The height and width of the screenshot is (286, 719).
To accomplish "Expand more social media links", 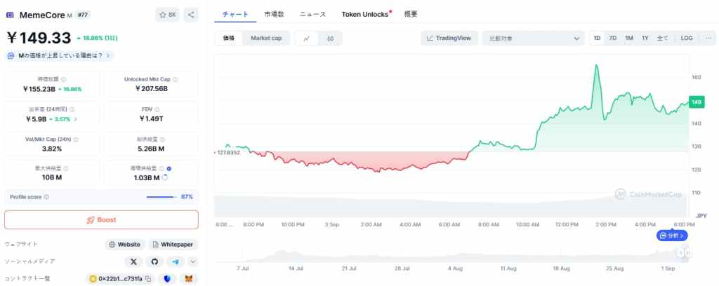I will (x=193, y=261).
